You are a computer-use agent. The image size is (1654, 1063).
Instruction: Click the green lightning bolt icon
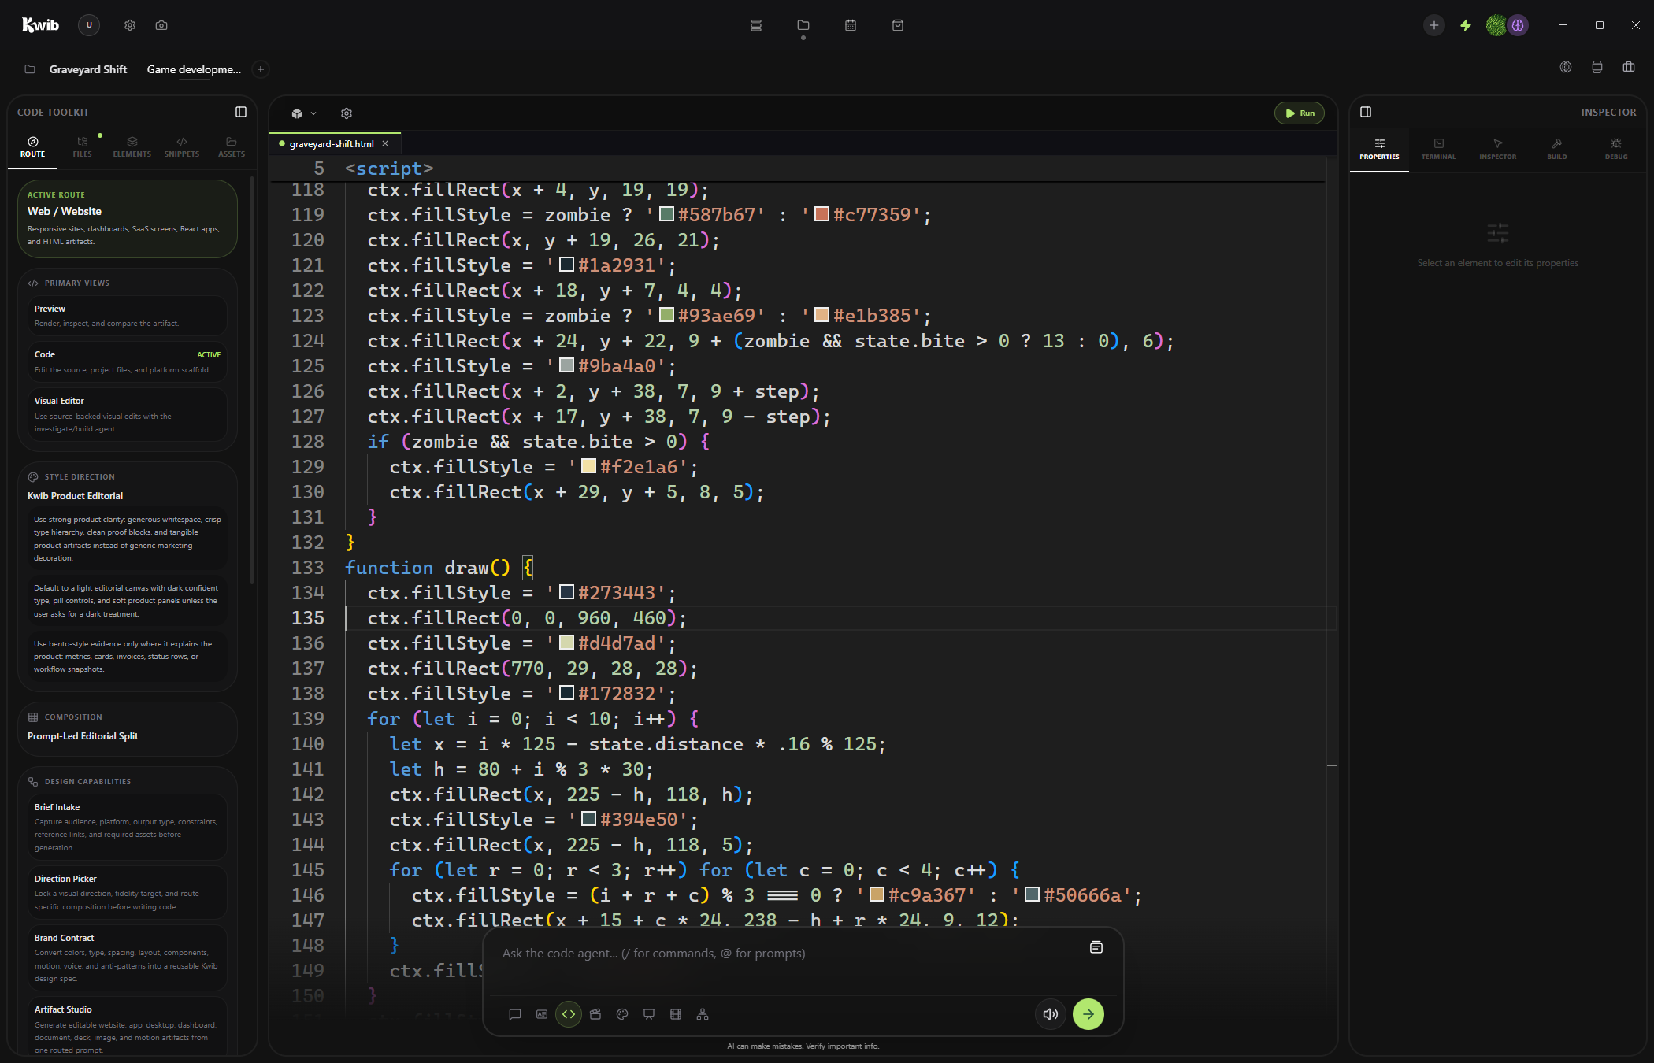pos(1466,25)
